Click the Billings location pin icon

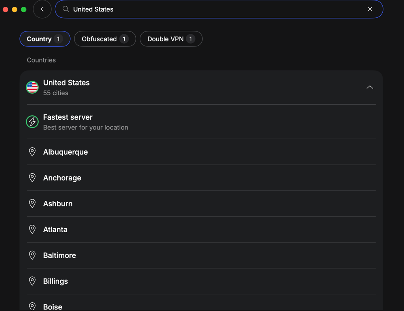(32, 281)
